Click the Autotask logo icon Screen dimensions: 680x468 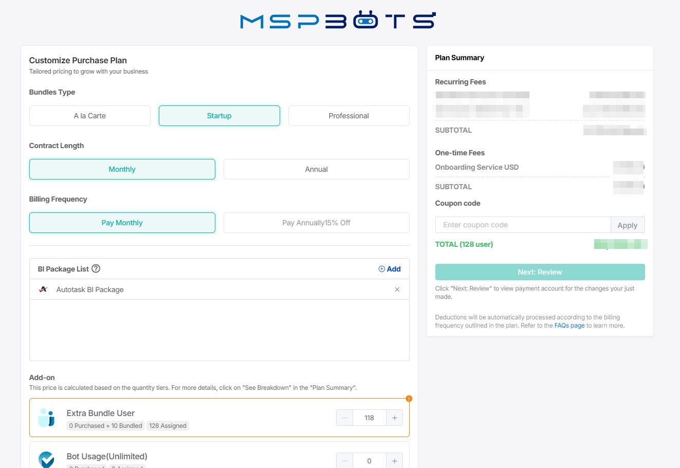point(44,290)
